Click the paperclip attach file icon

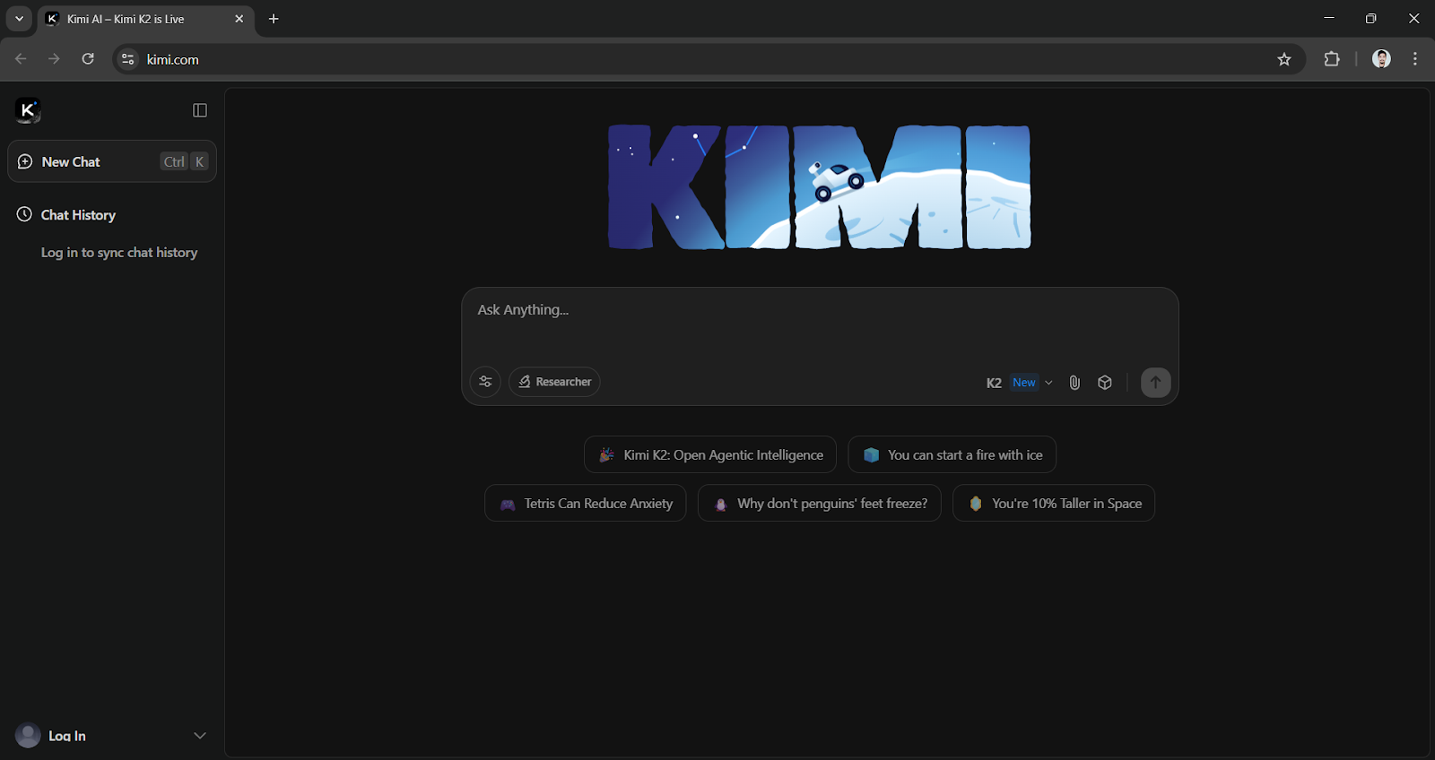coord(1074,383)
